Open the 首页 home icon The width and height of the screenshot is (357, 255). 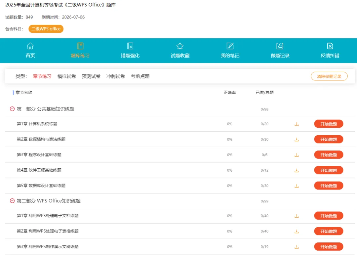click(30, 46)
